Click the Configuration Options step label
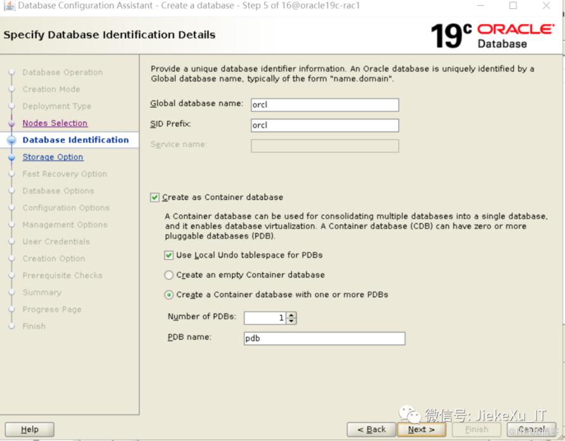 click(66, 208)
